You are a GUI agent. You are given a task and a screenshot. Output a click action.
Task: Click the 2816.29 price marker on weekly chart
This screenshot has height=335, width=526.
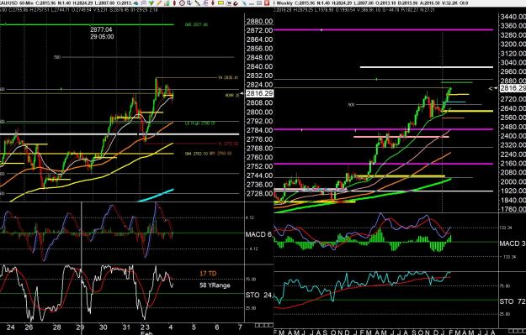click(513, 88)
